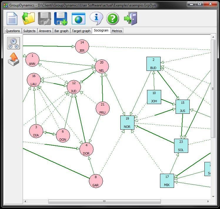
Task: Select node 16 LAU
Action: point(34,80)
